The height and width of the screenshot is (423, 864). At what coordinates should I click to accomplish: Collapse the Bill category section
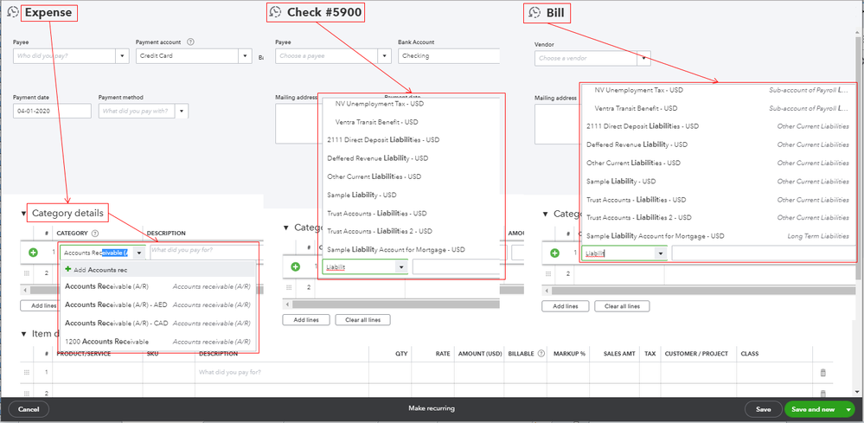pyautogui.click(x=546, y=214)
